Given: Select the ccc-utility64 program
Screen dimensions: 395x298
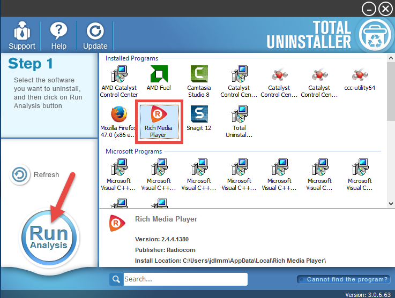Looking at the screenshot, I should tap(360, 78).
